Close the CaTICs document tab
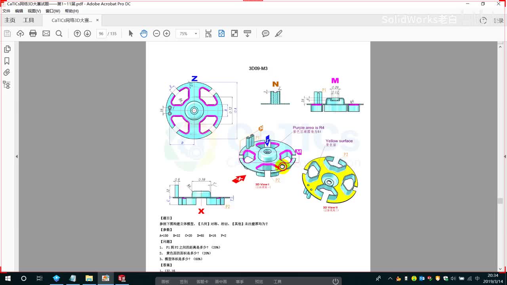Viewport: 507px width, 285px height. coord(97,20)
